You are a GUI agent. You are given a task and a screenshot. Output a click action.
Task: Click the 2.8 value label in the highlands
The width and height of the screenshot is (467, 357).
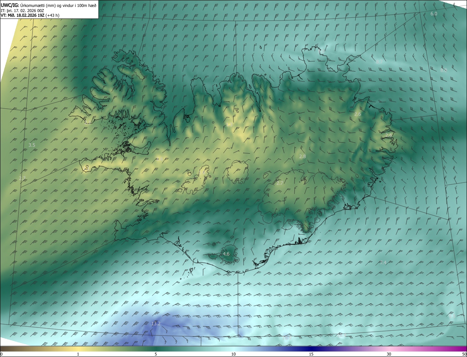click(302, 156)
